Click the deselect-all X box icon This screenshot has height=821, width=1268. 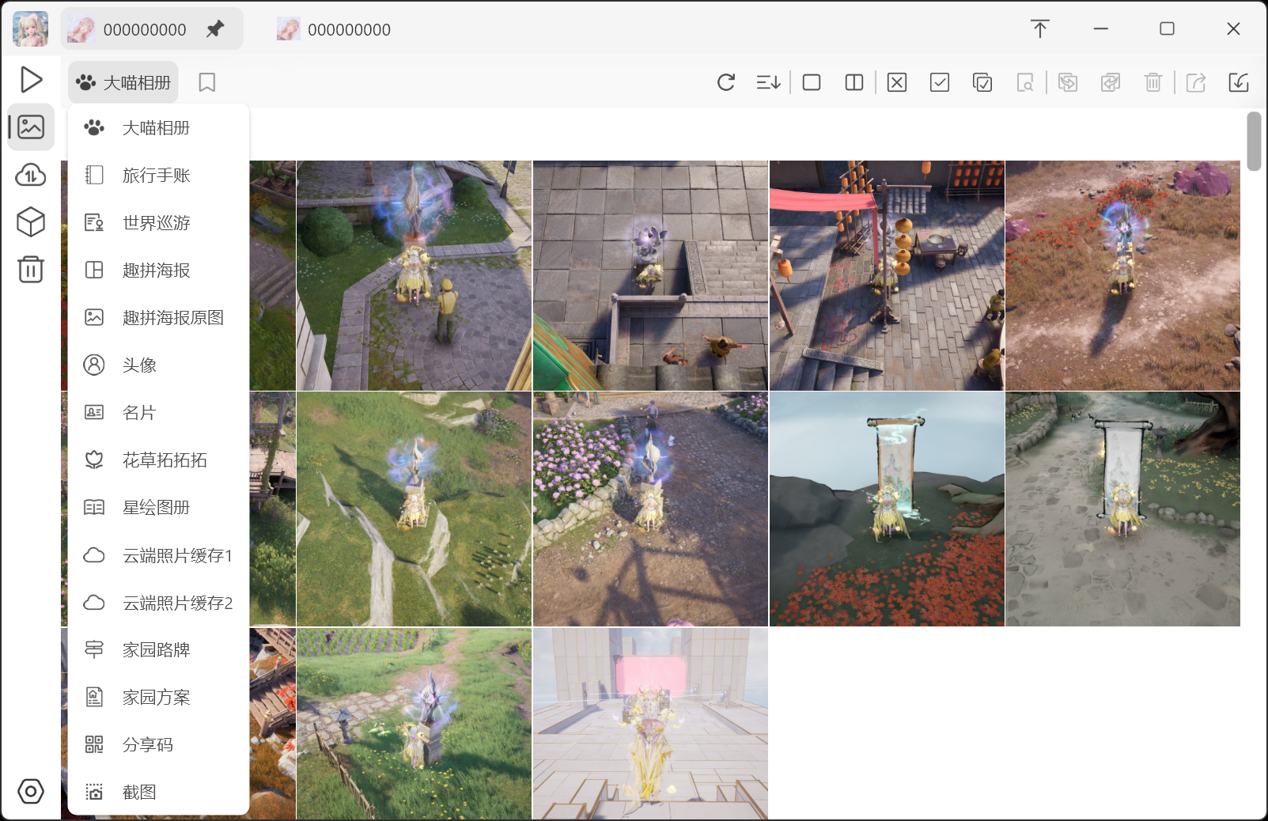pos(897,82)
